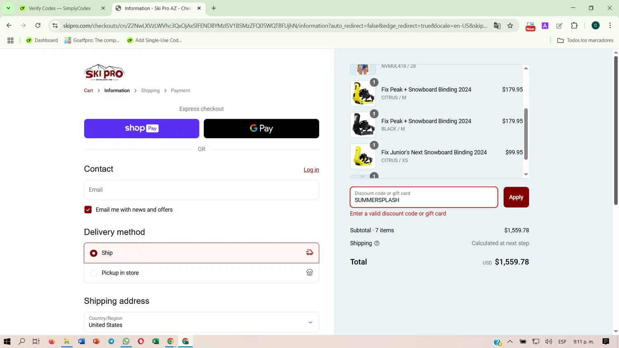Reload the Ski Pro checkout page
Viewport: 619px width, 348px height.
click(x=38, y=26)
